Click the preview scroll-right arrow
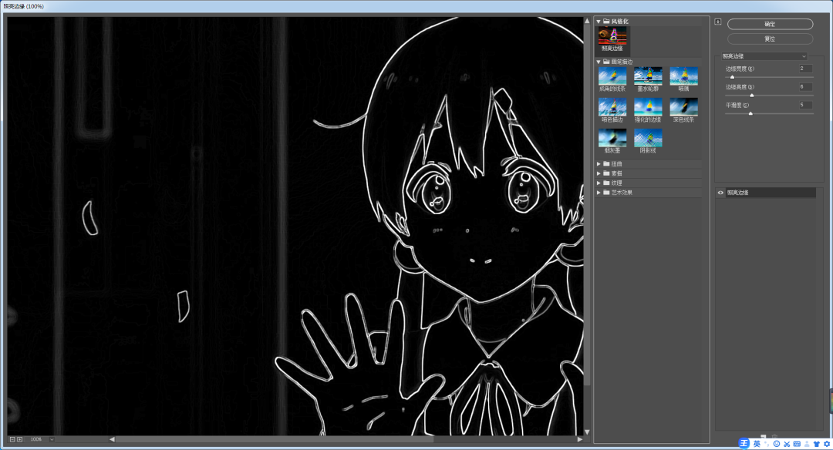Image resolution: width=833 pixels, height=450 pixels. (579, 439)
